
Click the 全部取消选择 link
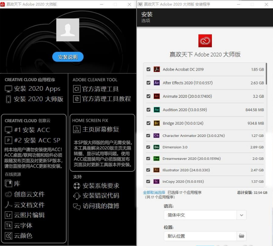tap(154, 192)
